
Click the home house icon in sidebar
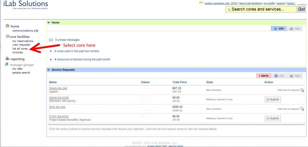tap(8, 26)
